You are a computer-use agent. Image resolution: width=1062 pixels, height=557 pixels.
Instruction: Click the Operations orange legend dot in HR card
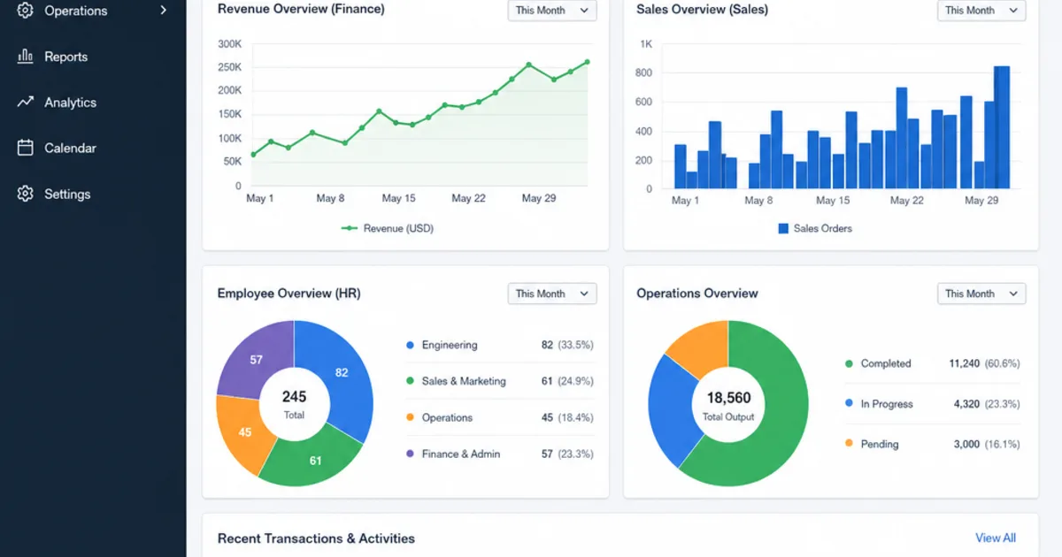tap(410, 417)
